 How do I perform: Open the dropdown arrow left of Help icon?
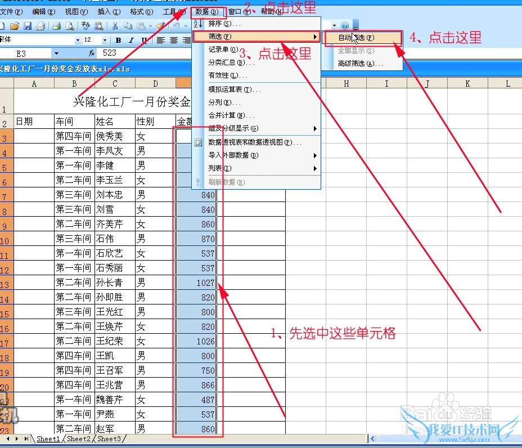(334, 26)
